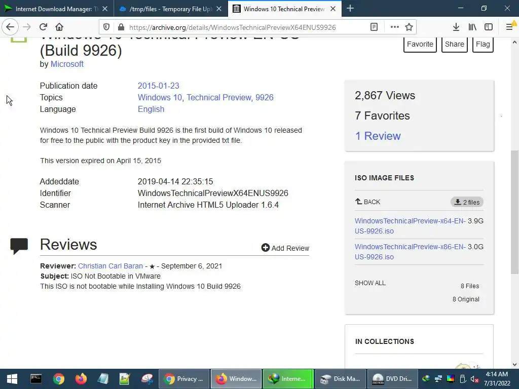This screenshot has width=519, height=389.
Task: Click the page vertical scrollbar thumb
Action: click(x=514, y=212)
